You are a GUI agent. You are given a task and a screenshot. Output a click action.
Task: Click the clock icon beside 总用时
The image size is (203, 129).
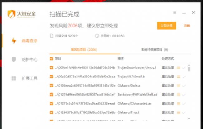pyautogui.click(x=97, y=36)
